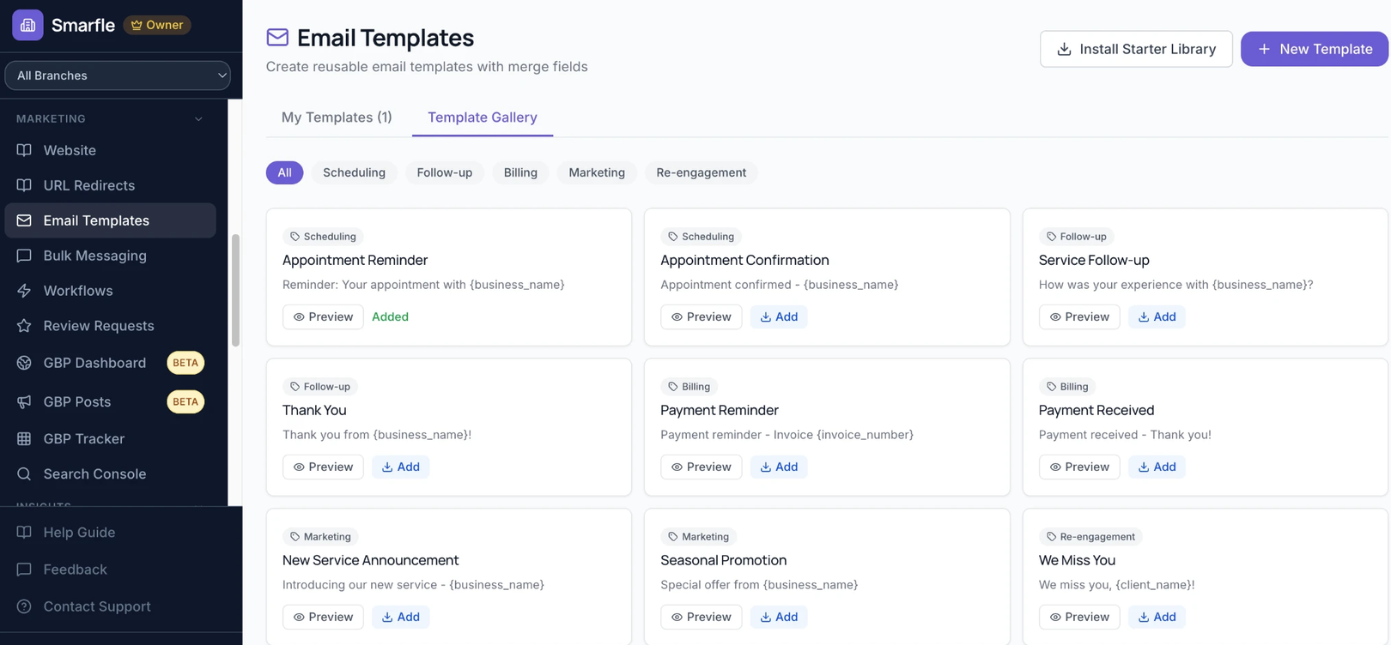Add the We Miss You template
This screenshot has height=645, width=1391.
tap(1157, 617)
